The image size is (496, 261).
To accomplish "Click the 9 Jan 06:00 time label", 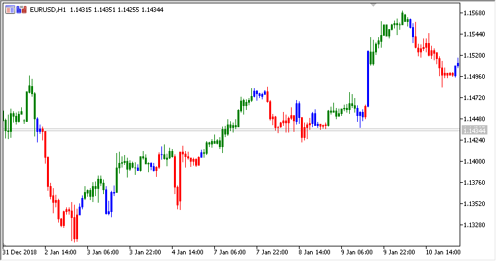I will [357, 252].
